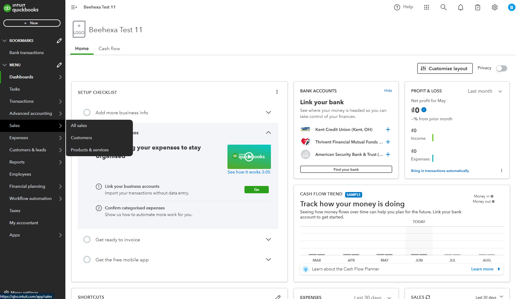Click the refresh icon next to SALES
The height and width of the screenshot is (299, 516).
(428, 297)
